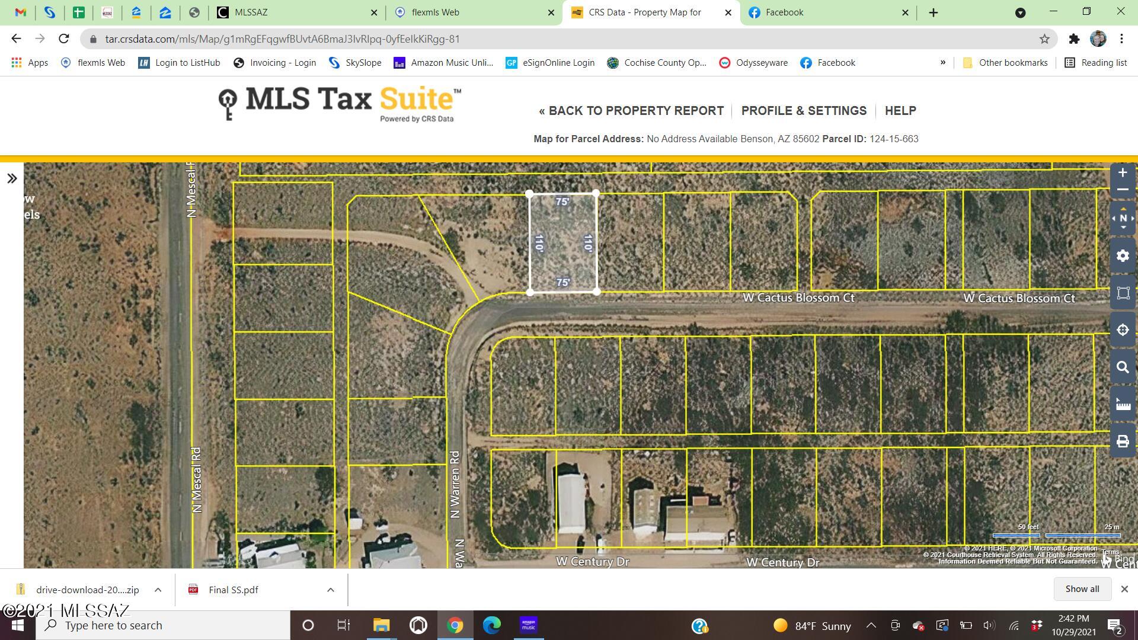The width and height of the screenshot is (1138, 640).
Task: Open a new browser tab
Action: [934, 12]
